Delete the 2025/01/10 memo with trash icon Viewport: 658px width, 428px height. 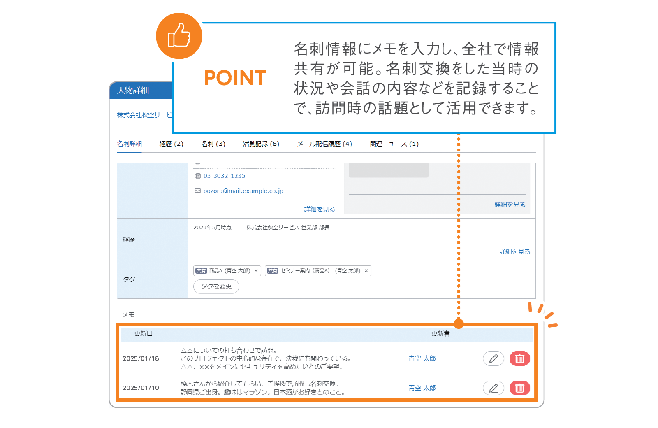point(519,388)
